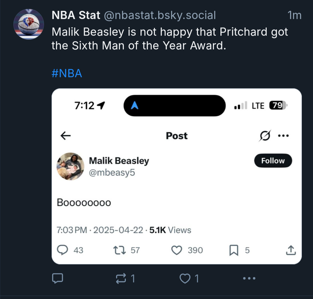Repost the NBA Stat post
This screenshot has height=299, width=313.
pyautogui.click(x=120, y=278)
